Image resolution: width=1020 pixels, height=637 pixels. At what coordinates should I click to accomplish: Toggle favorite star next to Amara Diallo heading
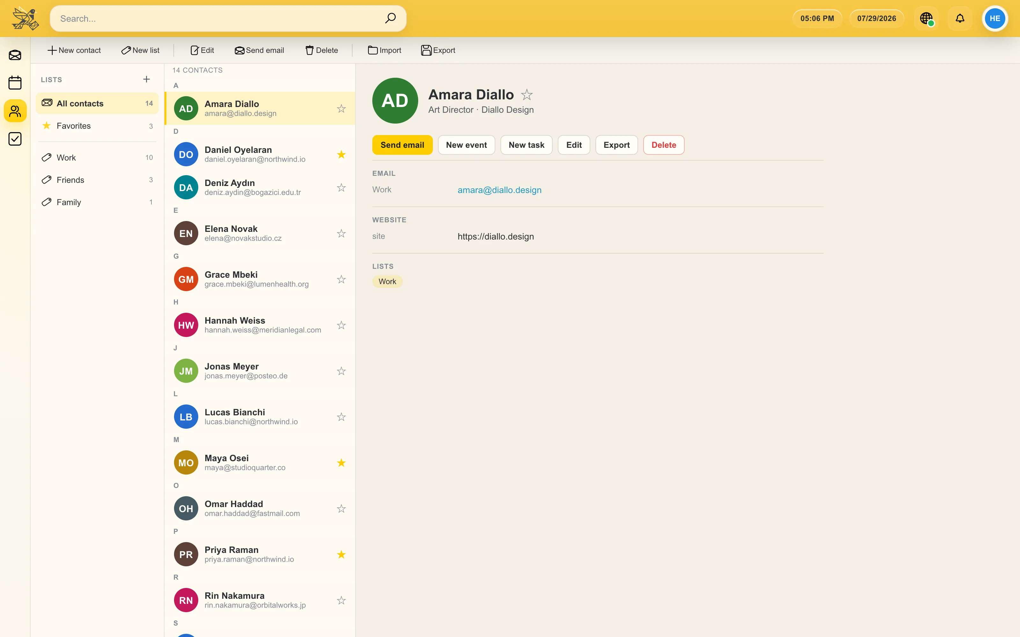click(x=527, y=95)
